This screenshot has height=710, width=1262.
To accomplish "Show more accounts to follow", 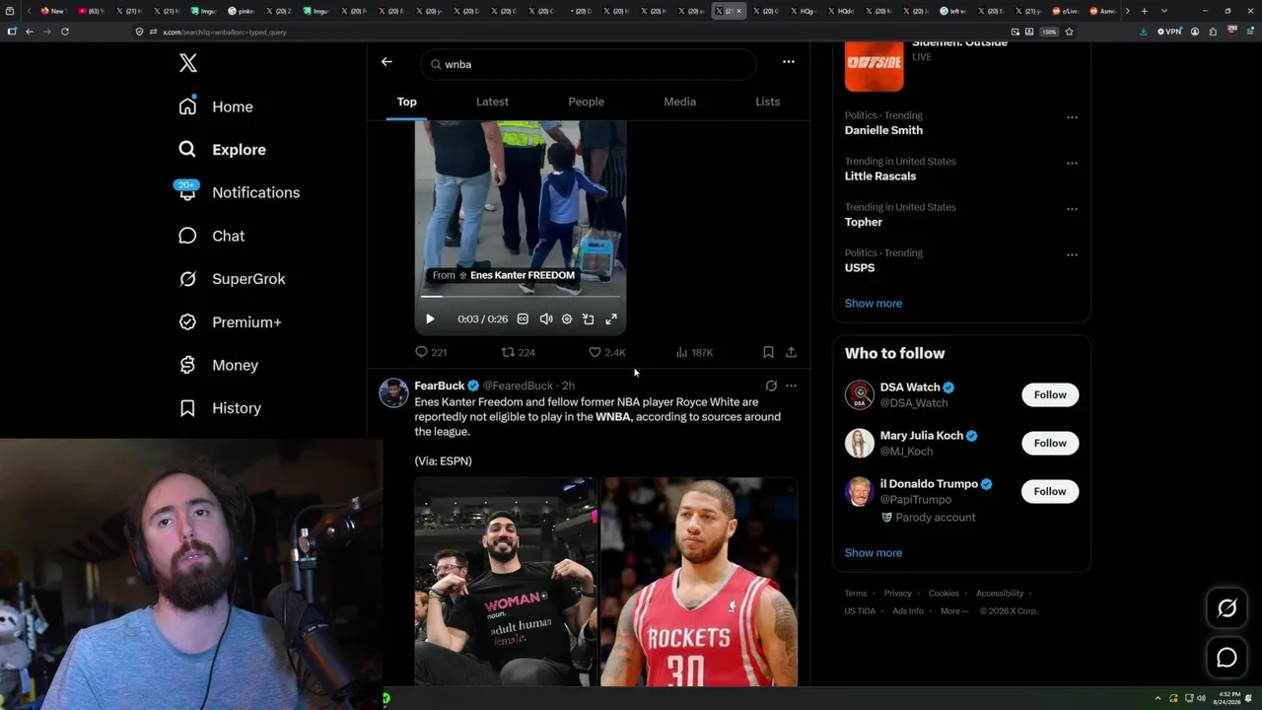I will coord(874,553).
